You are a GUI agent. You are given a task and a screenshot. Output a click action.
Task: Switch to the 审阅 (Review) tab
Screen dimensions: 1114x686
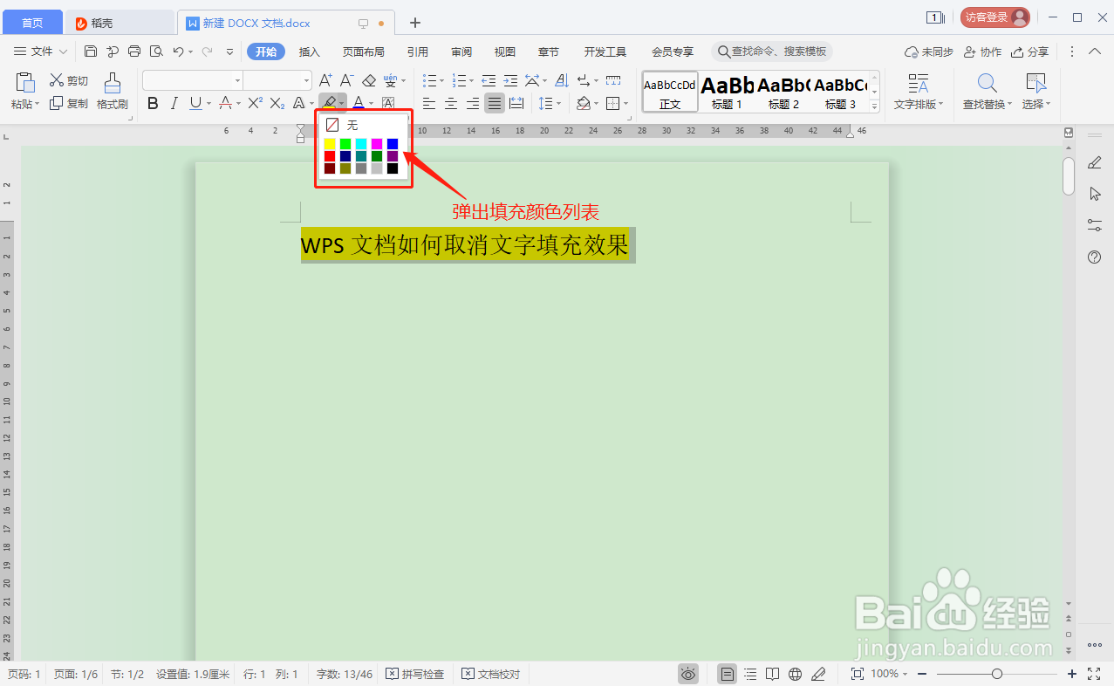(x=461, y=51)
